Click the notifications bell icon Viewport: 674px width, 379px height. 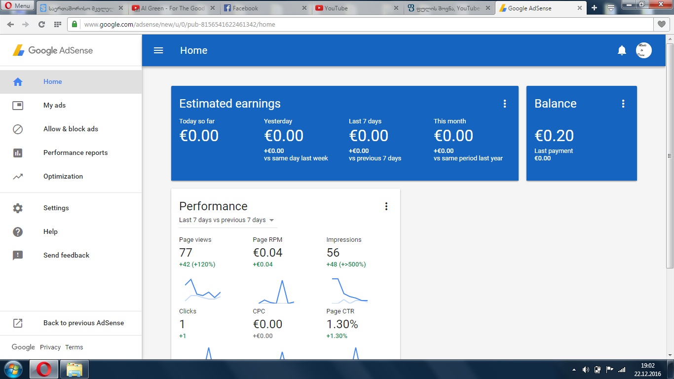pos(622,50)
